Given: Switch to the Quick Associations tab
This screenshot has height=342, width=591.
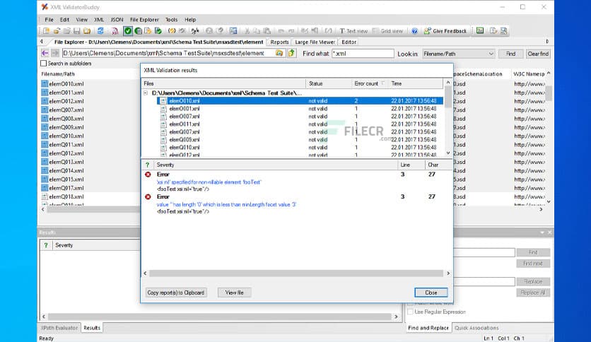Looking at the screenshot, I should coord(476,328).
